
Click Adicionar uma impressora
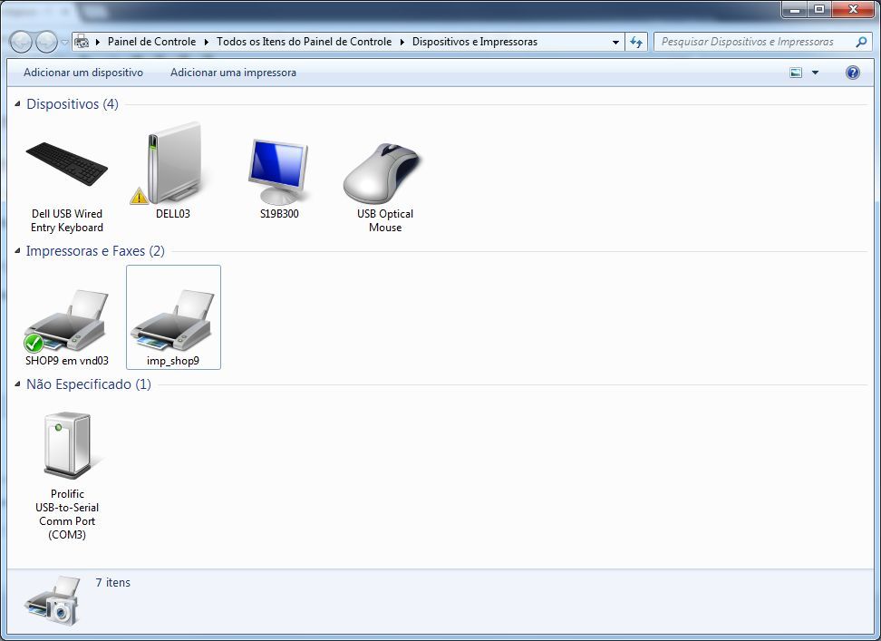point(233,73)
